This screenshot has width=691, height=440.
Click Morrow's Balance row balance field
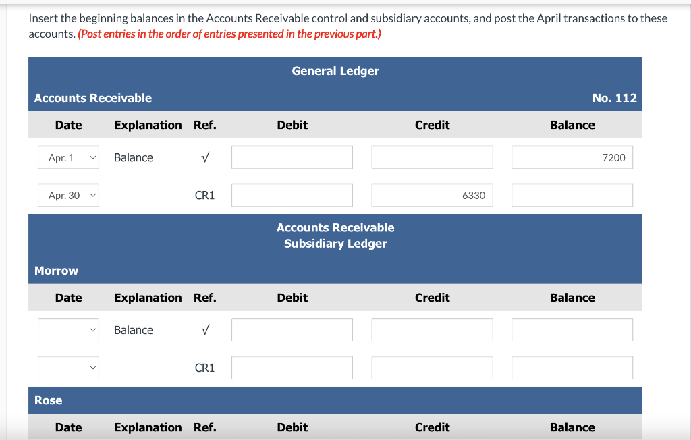coord(572,329)
